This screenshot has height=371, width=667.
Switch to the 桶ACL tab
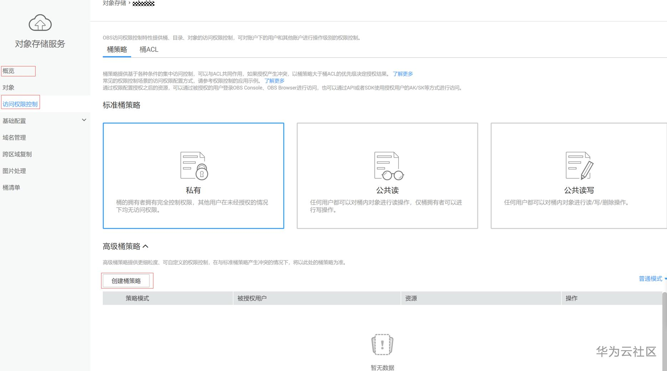point(149,50)
